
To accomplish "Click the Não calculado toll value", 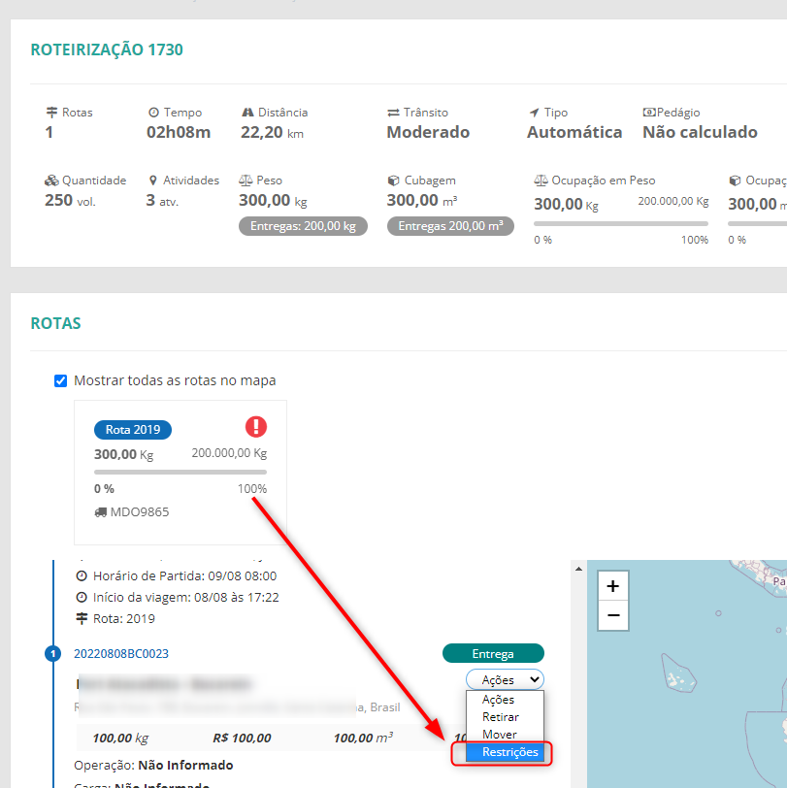I will (700, 132).
